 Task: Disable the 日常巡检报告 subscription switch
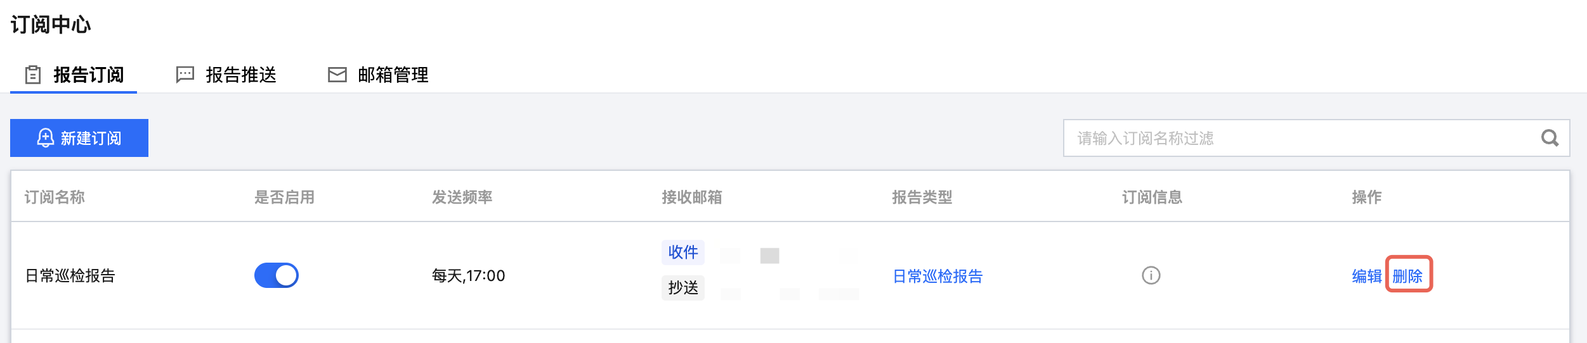point(277,276)
